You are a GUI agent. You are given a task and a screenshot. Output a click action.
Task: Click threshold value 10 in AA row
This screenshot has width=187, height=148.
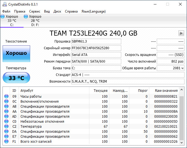pyautogui.click(x=145, y=112)
